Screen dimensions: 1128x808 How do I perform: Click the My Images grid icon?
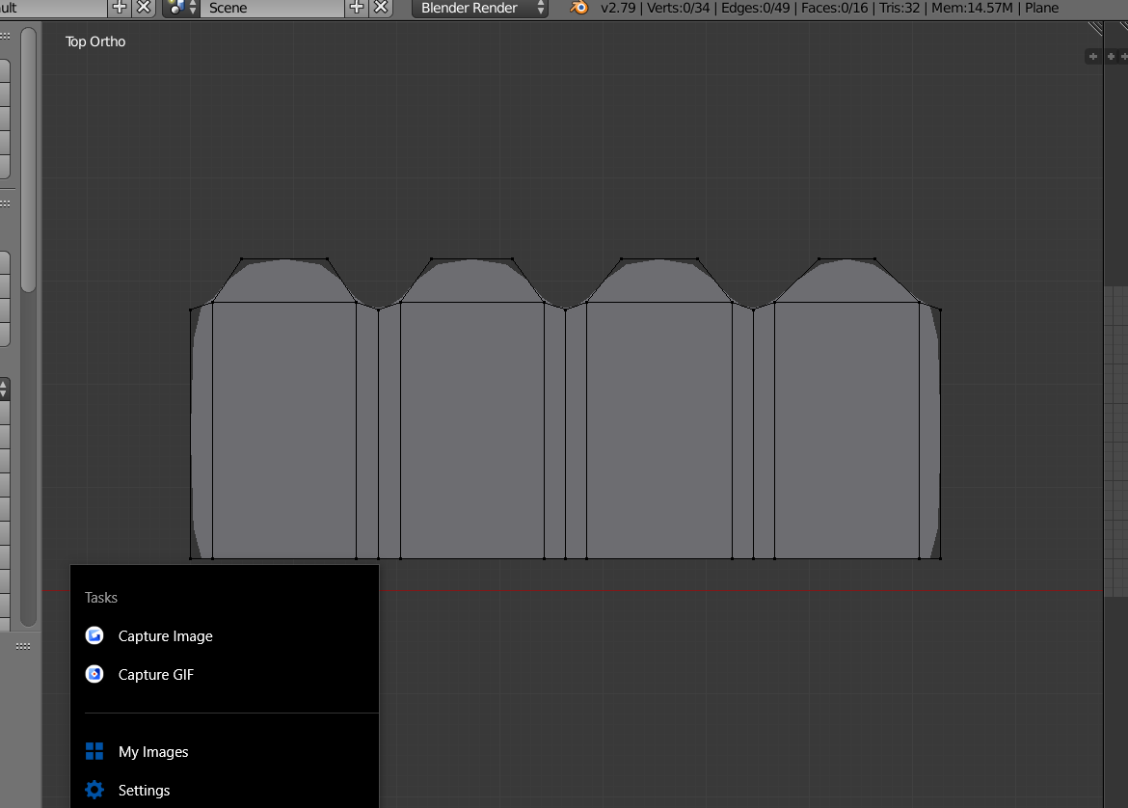tap(94, 751)
